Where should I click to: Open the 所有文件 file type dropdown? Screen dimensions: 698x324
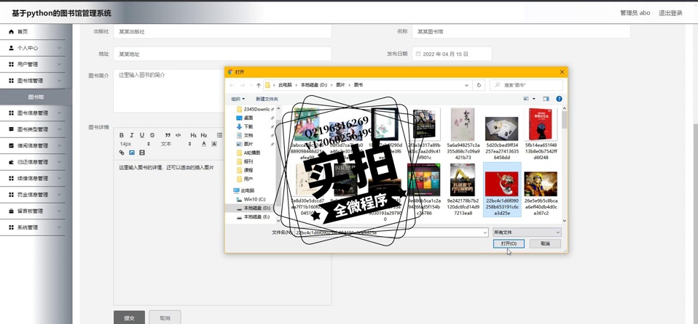coord(526,232)
